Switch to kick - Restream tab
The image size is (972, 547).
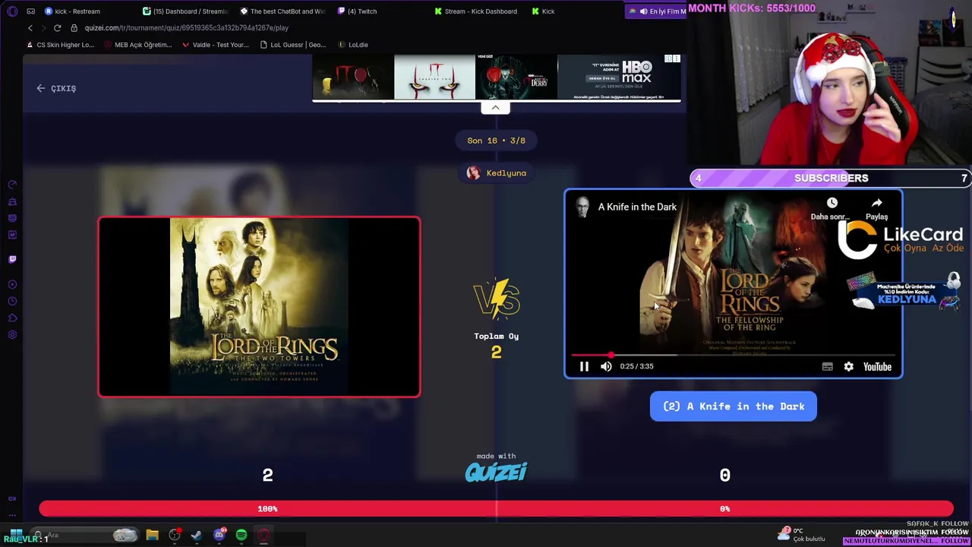(x=73, y=11)
